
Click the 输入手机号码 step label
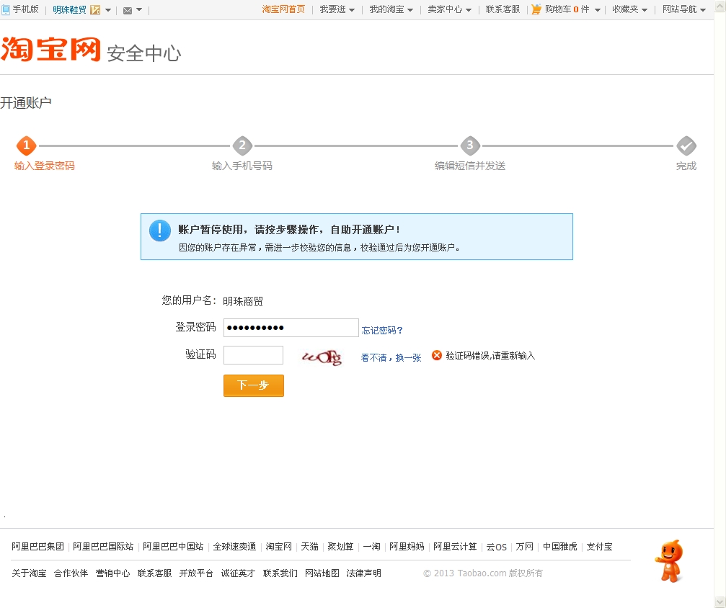(242, 166)
